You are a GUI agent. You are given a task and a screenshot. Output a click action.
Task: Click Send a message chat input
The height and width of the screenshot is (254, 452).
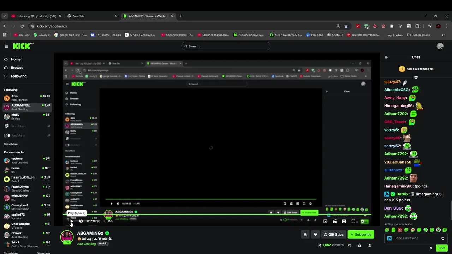(x=417, y=238)
